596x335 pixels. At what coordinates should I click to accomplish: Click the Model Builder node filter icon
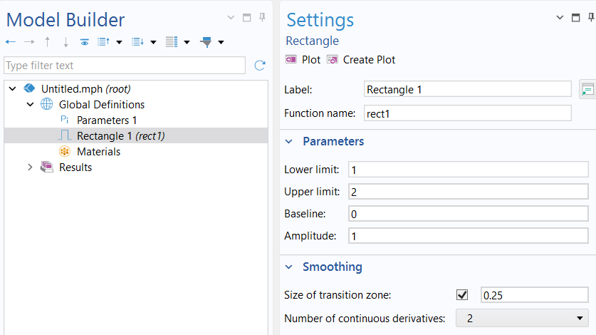pos(206,42)
